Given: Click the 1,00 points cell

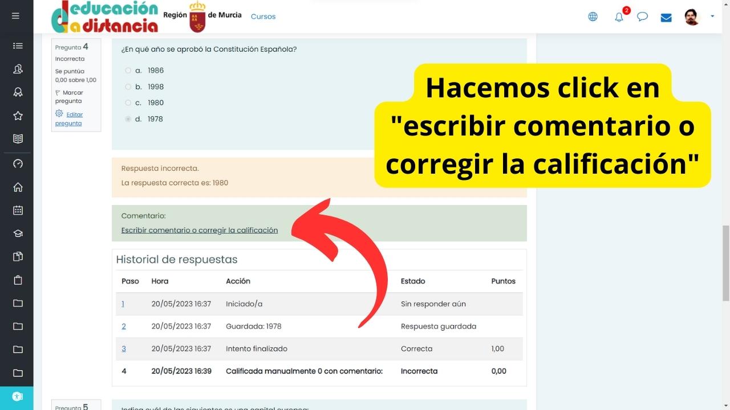Looking at the screenshot, I should [x=498, y=348].
